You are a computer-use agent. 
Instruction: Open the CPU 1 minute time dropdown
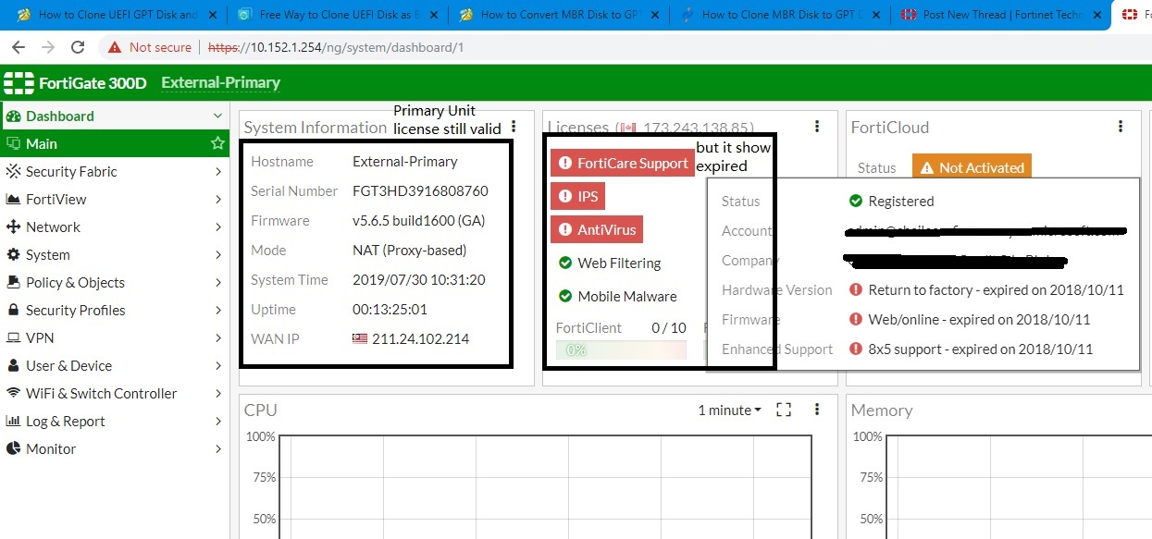click(x=730, y=410)
